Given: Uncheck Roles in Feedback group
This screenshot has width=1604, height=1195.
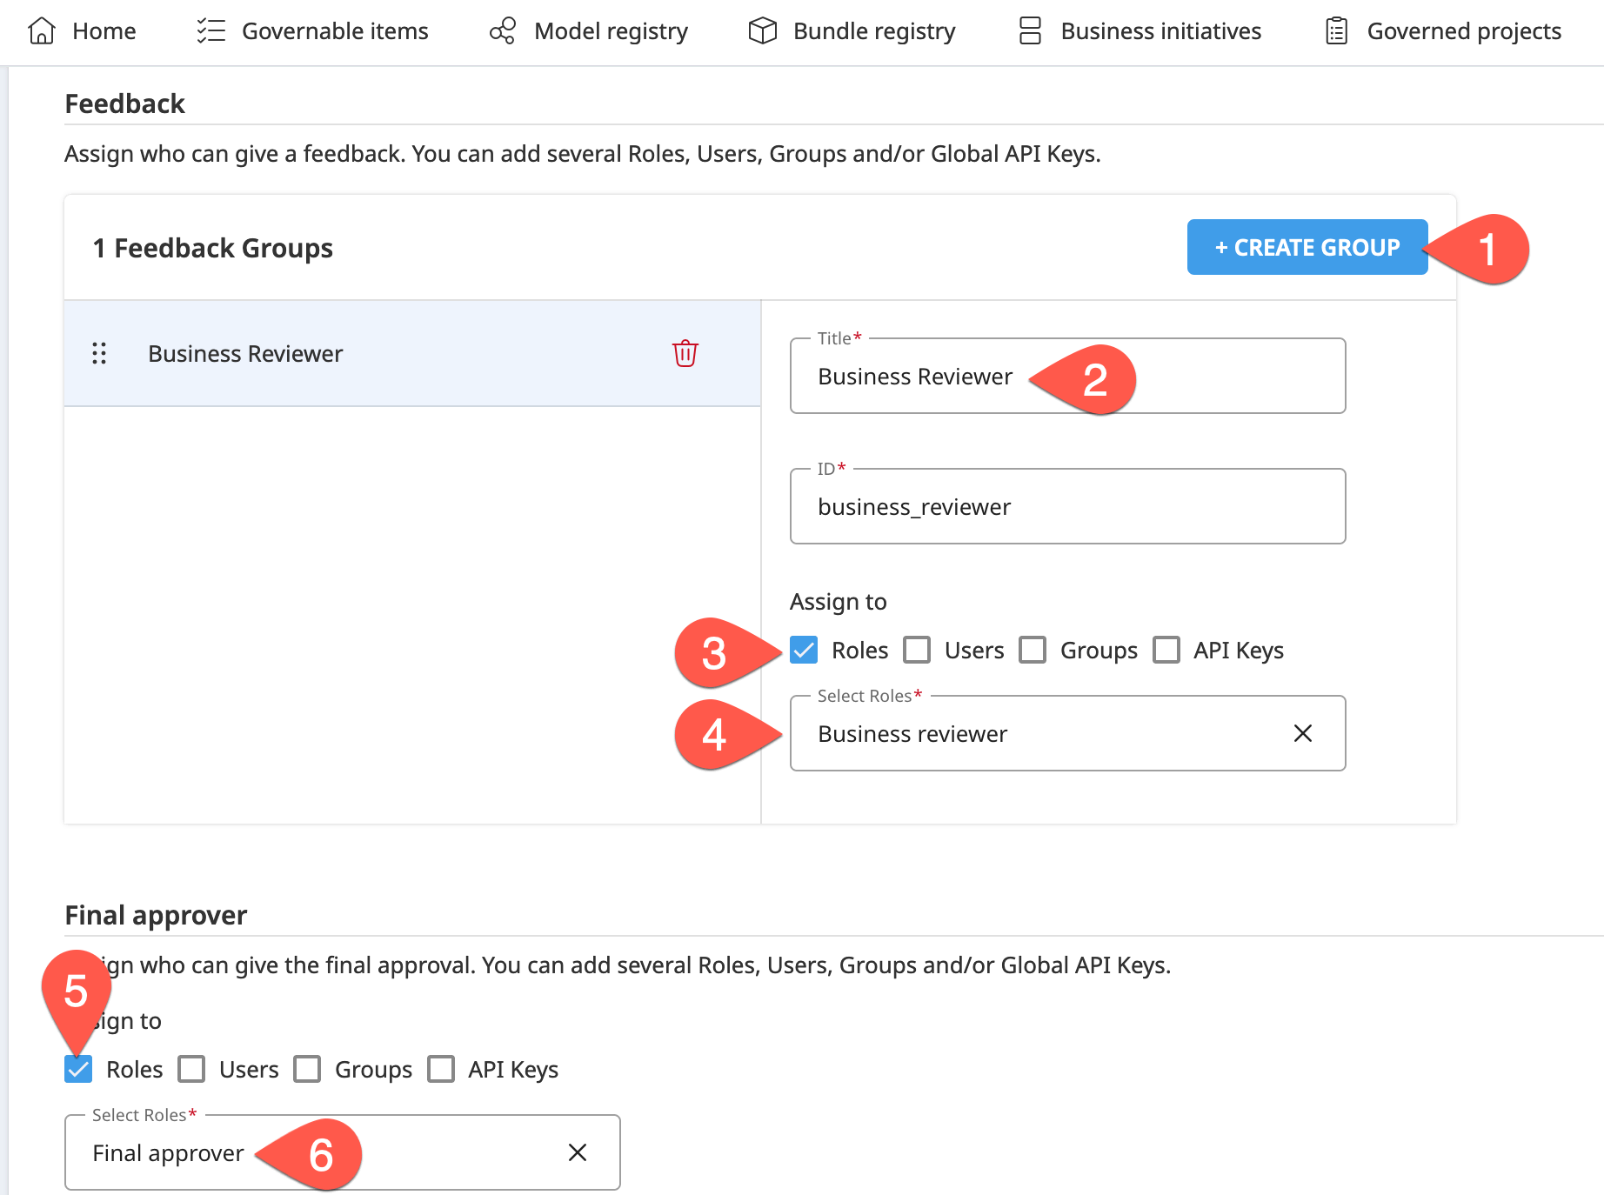Looking at the screenshot, I should (804, 650).
